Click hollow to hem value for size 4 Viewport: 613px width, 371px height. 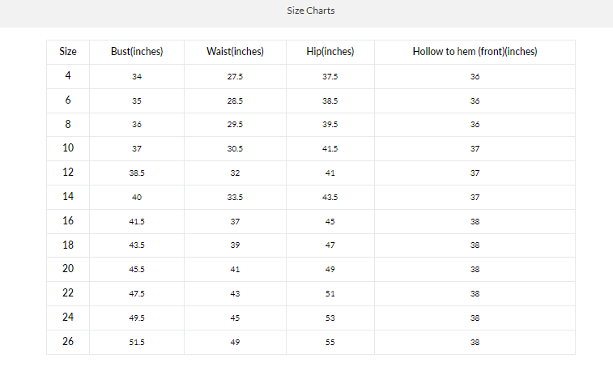tap(475, 76)
